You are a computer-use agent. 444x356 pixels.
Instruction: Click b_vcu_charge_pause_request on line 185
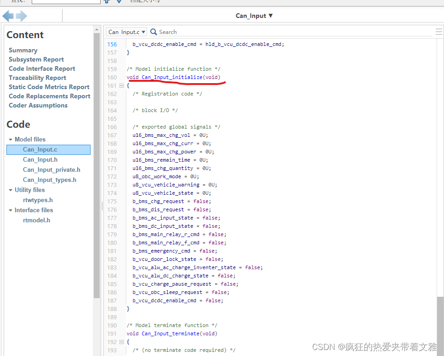[x=172, y=284]
